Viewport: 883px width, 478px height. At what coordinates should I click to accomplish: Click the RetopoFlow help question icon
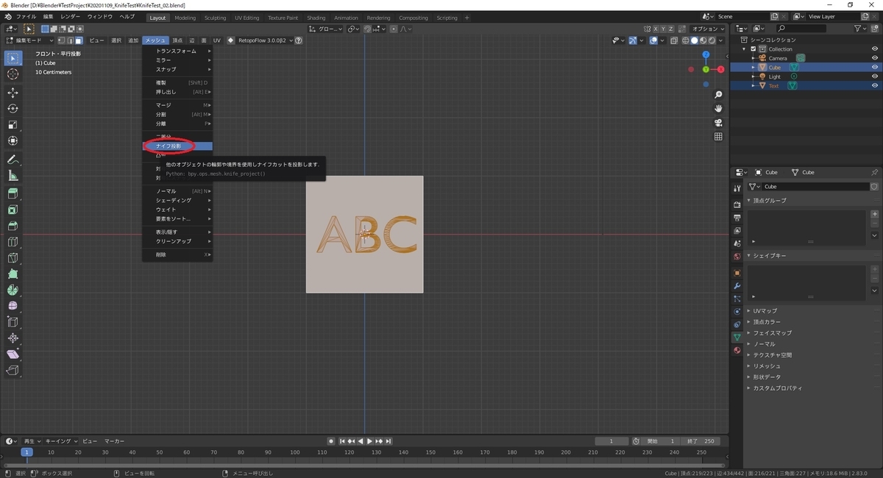click(299, 40)
